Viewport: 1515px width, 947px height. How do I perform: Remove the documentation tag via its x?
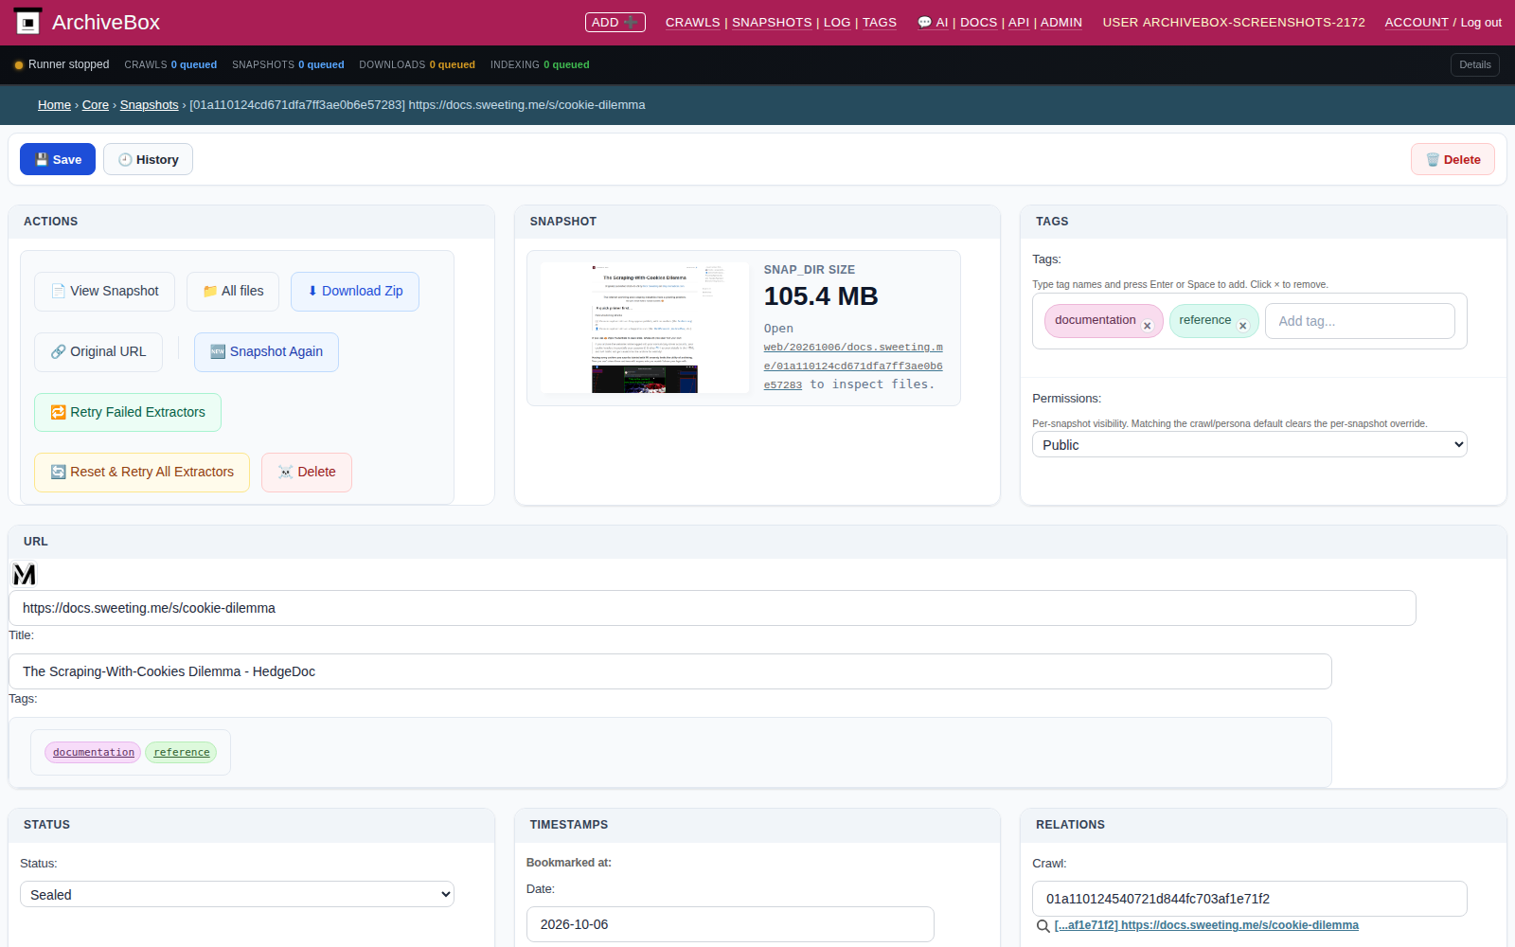(x=1148, y=326)
